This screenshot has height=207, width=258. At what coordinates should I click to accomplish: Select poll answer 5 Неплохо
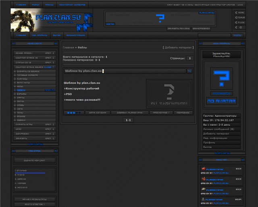coord(21,187)
